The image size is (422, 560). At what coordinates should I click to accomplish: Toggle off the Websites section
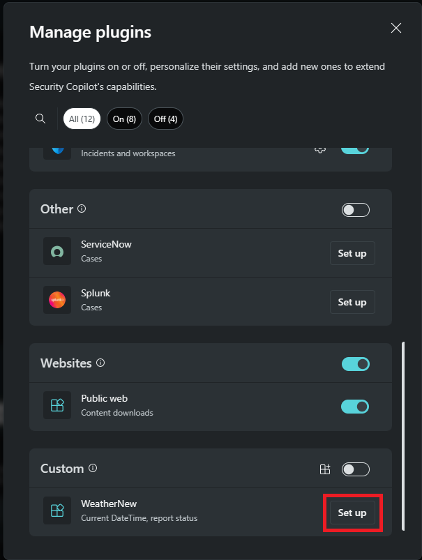pyautogui.click(x=355, y=363)
